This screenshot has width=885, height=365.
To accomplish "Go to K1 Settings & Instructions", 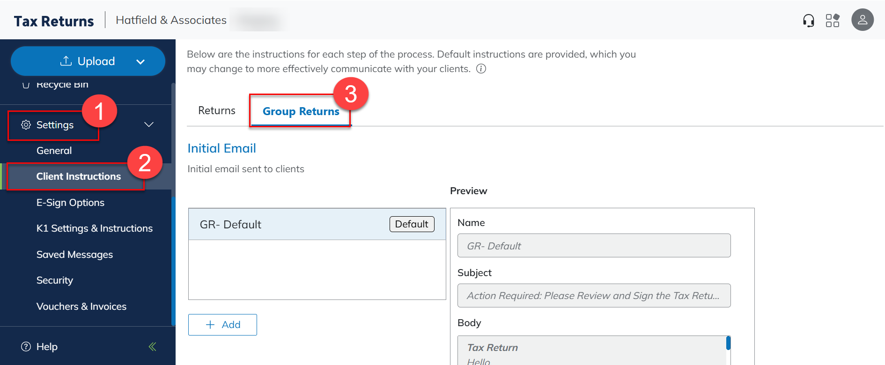I will 94,228.
